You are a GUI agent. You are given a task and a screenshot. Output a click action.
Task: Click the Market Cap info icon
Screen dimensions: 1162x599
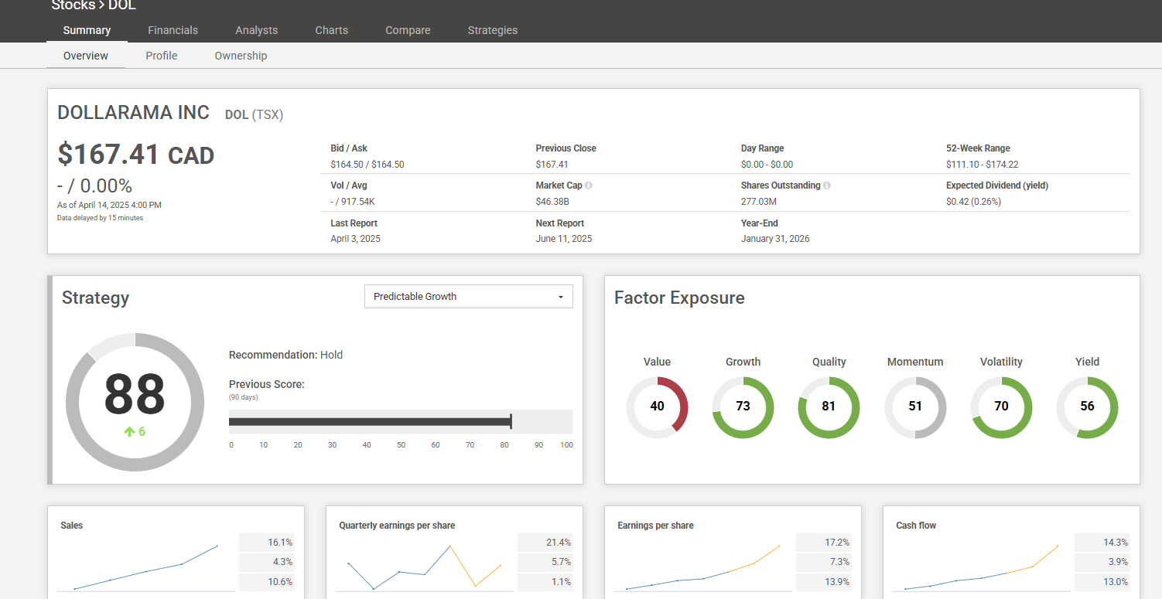[589, 185]
